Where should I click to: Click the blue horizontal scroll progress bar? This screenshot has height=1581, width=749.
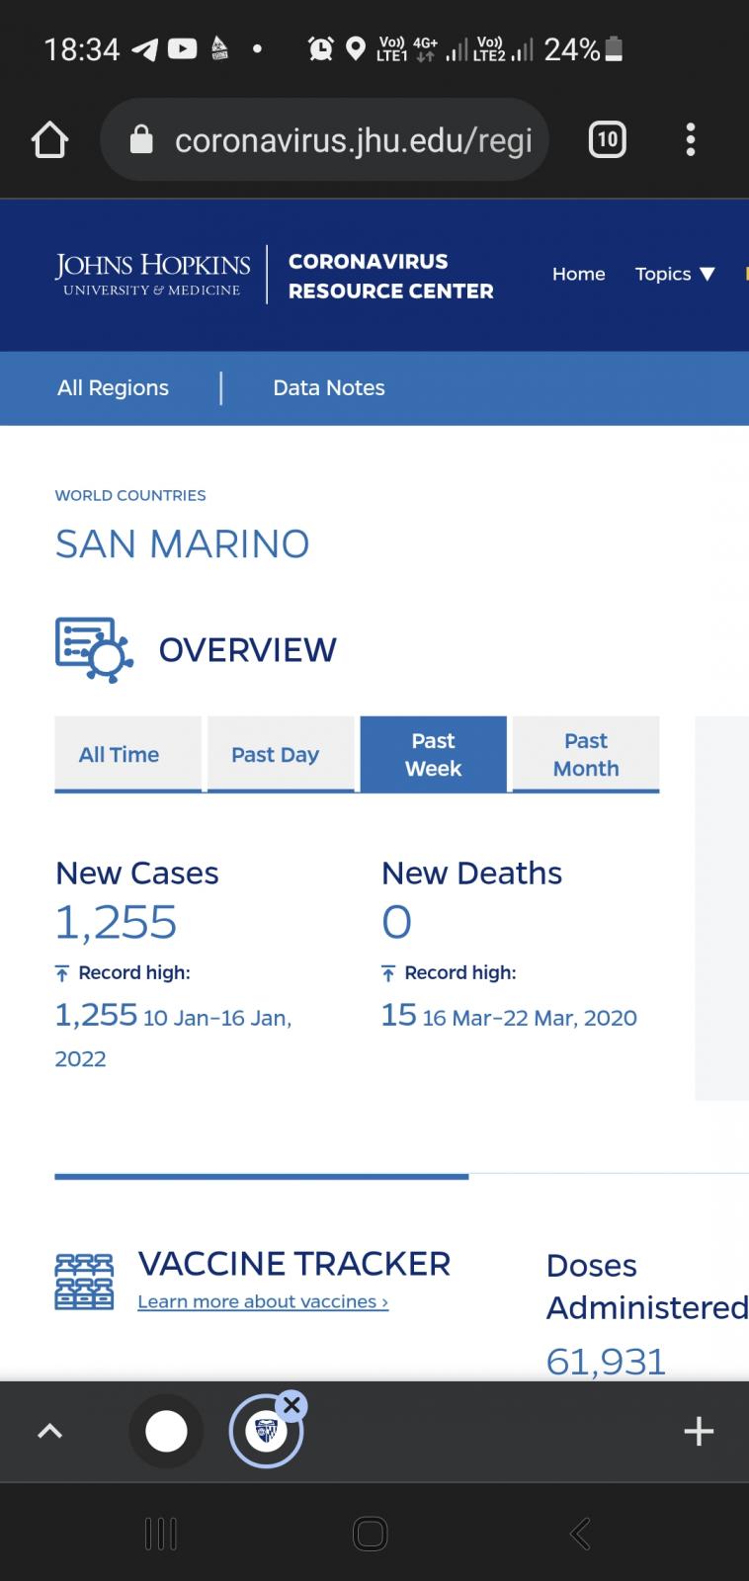tap(261, 1176)
